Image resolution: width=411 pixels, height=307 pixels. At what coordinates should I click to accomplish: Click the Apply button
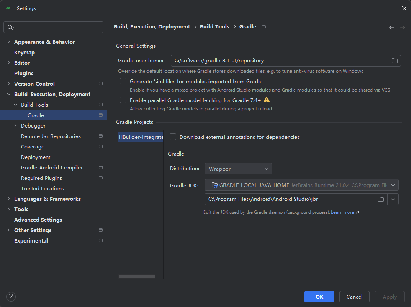click(390, 297)
